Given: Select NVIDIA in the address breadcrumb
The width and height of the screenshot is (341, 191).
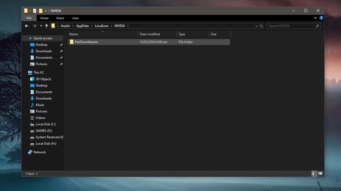Looking at the screenshot, I should (119, 26).
